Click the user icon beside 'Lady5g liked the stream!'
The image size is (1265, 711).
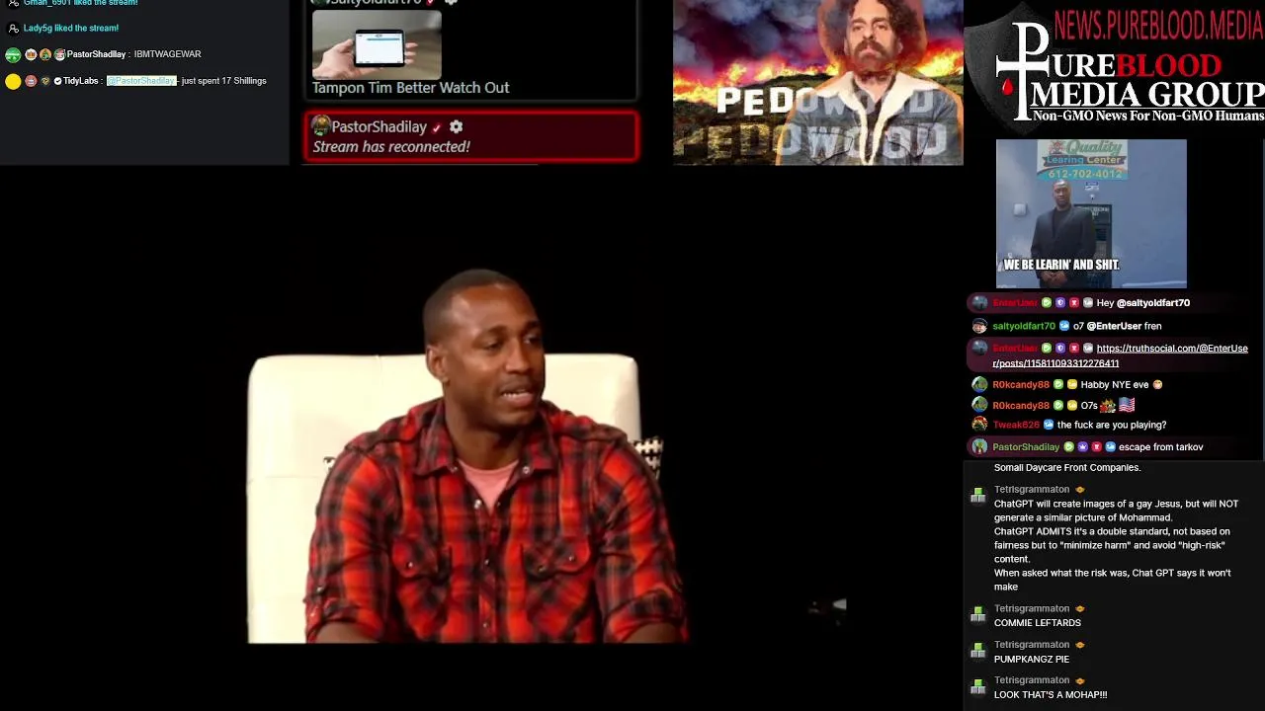pyautogui.click(x=14, y=29)
